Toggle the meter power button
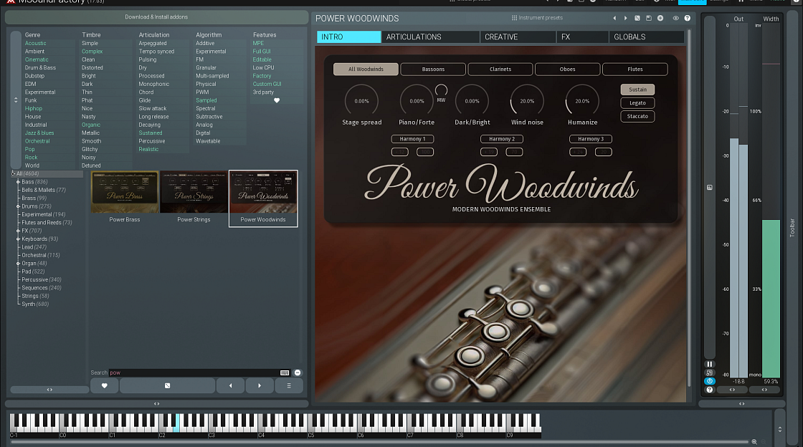The height and width of the screenshot is (447, 803). (709, 381)
